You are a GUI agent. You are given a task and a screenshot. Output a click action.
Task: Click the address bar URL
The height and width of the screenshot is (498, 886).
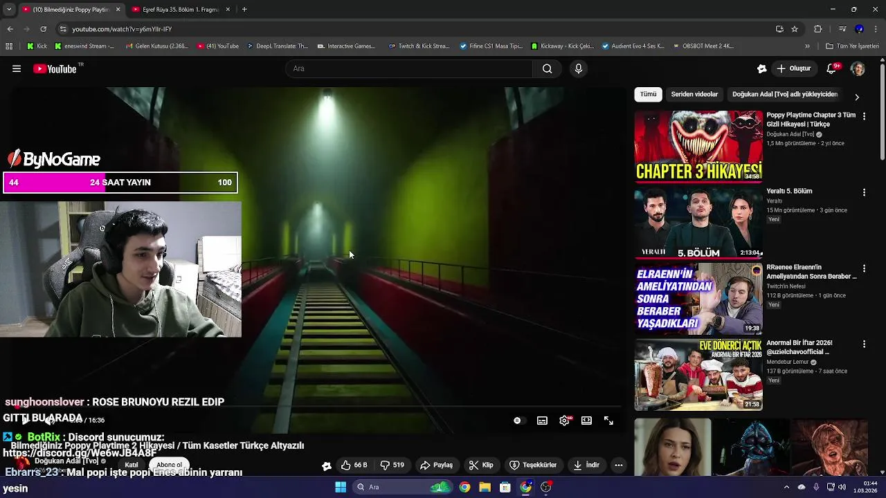tap(122, 29)
